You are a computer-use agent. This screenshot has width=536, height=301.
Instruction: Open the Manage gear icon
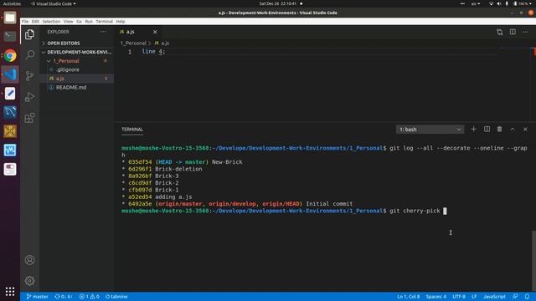(30, 281)
